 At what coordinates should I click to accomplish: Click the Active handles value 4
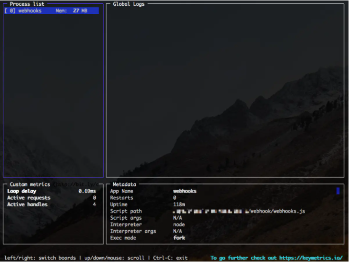point(94,204)
